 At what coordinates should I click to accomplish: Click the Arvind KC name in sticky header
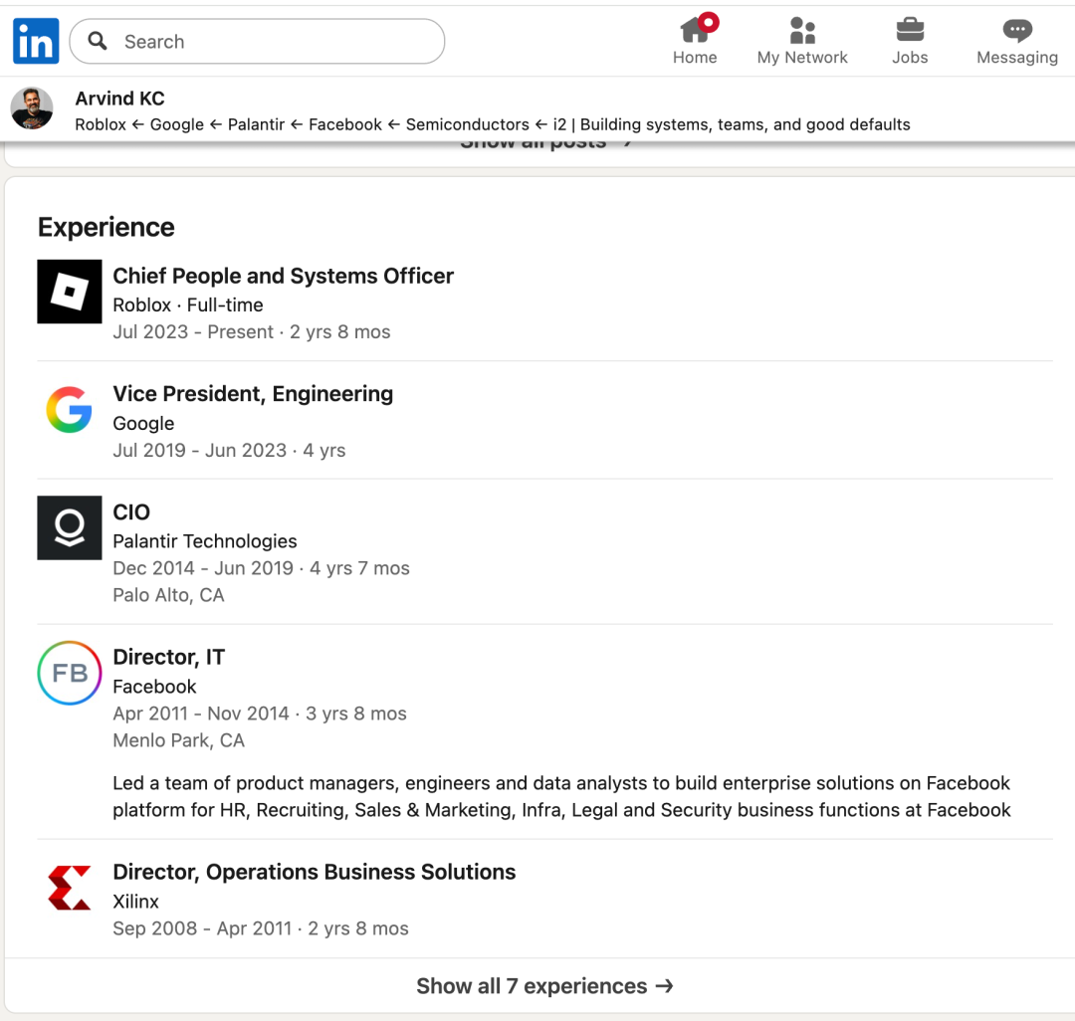pos(120,99)
